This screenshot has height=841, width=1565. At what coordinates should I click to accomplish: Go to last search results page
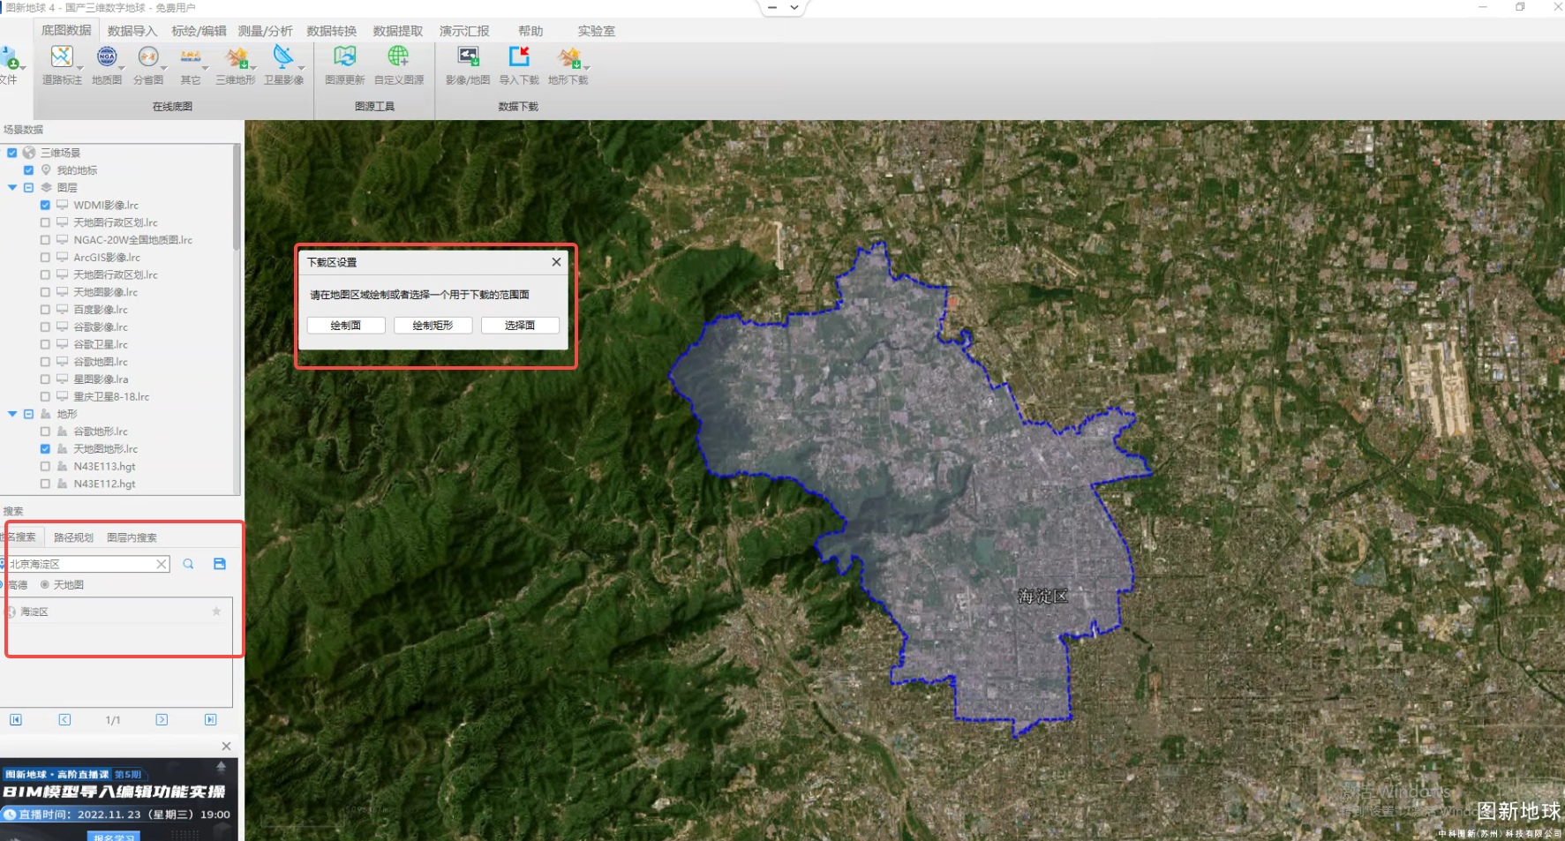[x=210, y=719]
